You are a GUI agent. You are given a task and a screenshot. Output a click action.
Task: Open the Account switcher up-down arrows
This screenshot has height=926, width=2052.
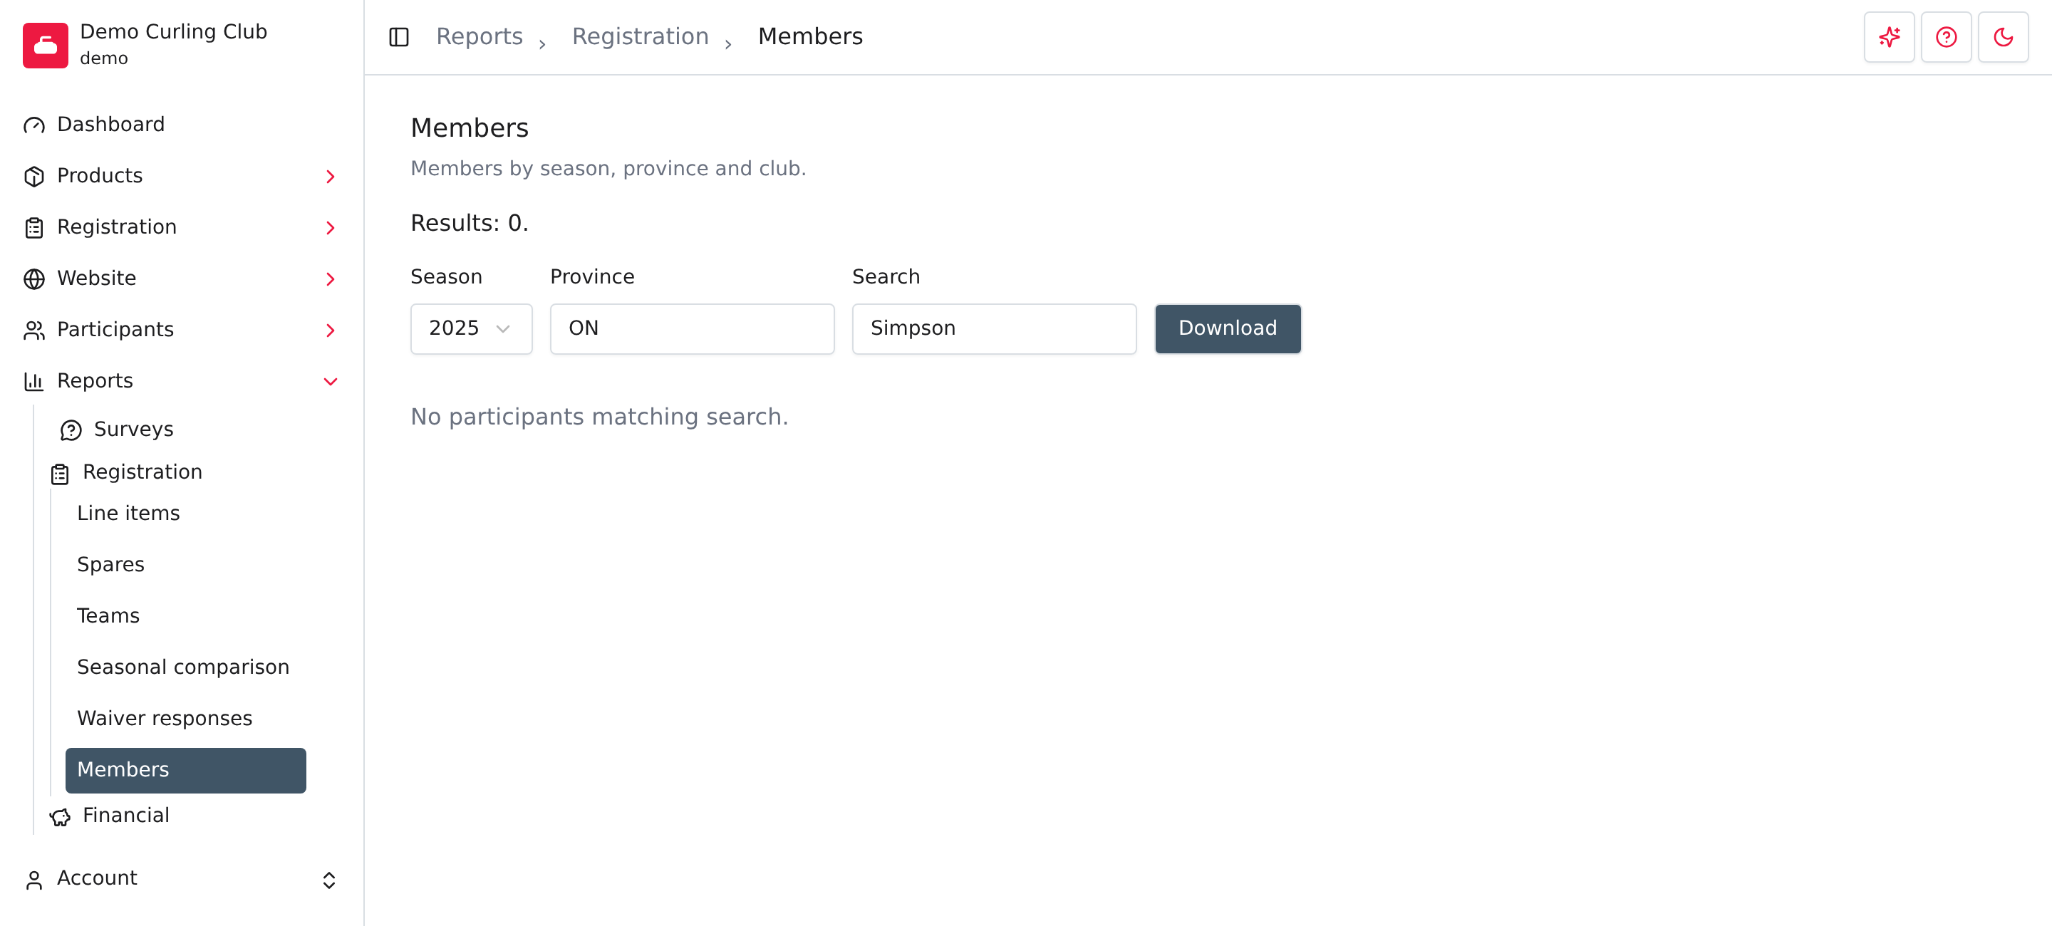(329, 880)
